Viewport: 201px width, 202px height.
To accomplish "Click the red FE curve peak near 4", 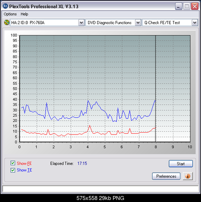I will (x=89, y=126).
